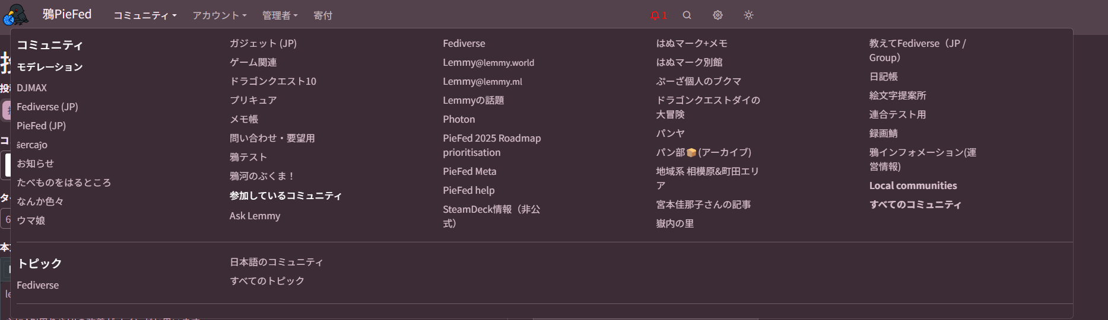Image resolution: width=1108 pixels, height=320 pixels.
Task: Open the 録画鯖 community
Action: pyautogui.click(x=884, y=133)
